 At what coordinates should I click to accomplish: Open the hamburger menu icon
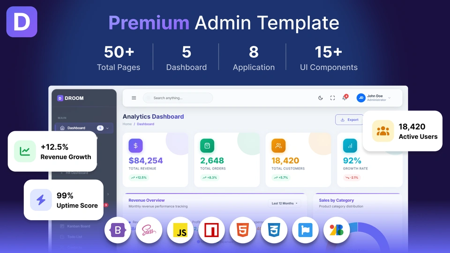(134, 98)
